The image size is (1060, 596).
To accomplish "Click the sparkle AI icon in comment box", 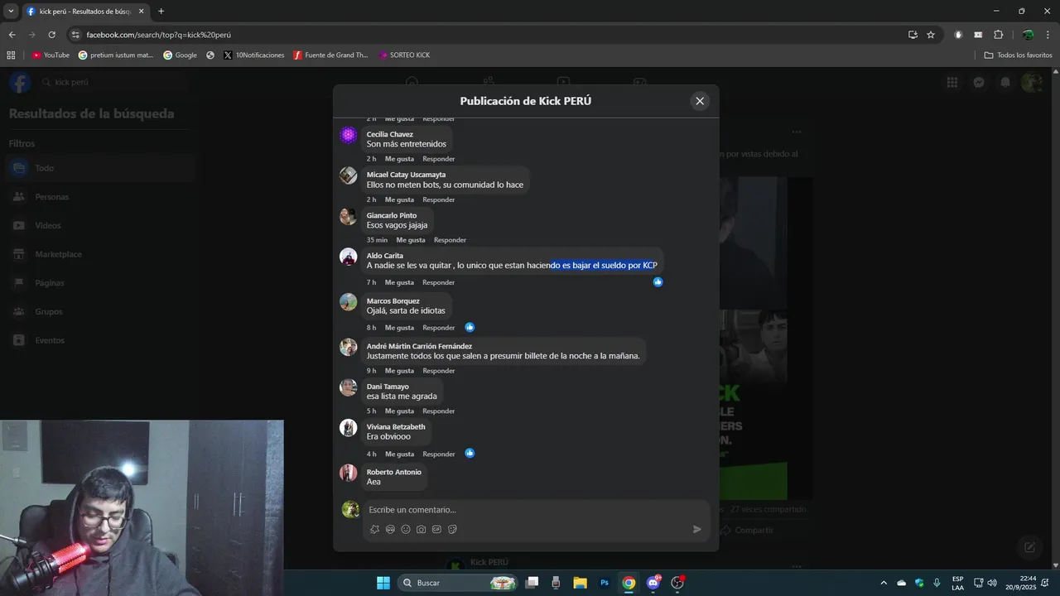I will (374, 529).
